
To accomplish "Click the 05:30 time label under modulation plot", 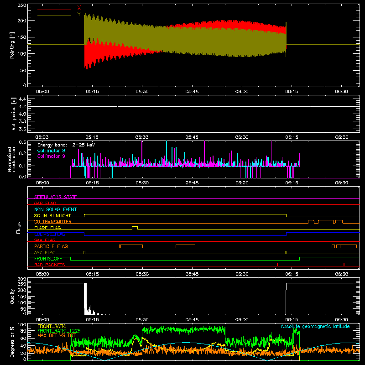I will [x=142, y=183].
